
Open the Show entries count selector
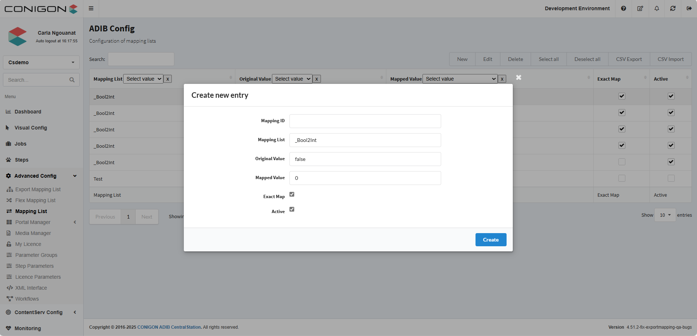pyautogui.click(x=665, y=215)
